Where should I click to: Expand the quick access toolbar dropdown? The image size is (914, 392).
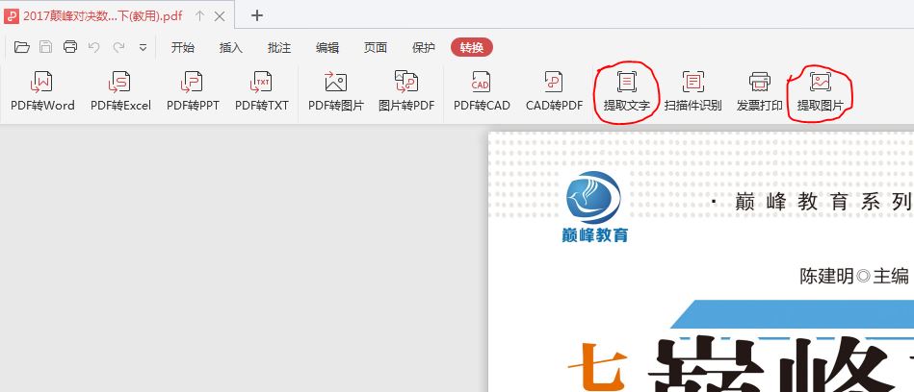coord(143,48)
